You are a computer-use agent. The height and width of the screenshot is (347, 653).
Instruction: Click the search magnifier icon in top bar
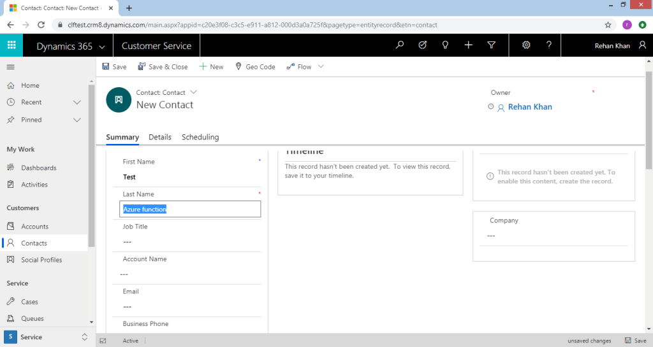pos(400,45)
